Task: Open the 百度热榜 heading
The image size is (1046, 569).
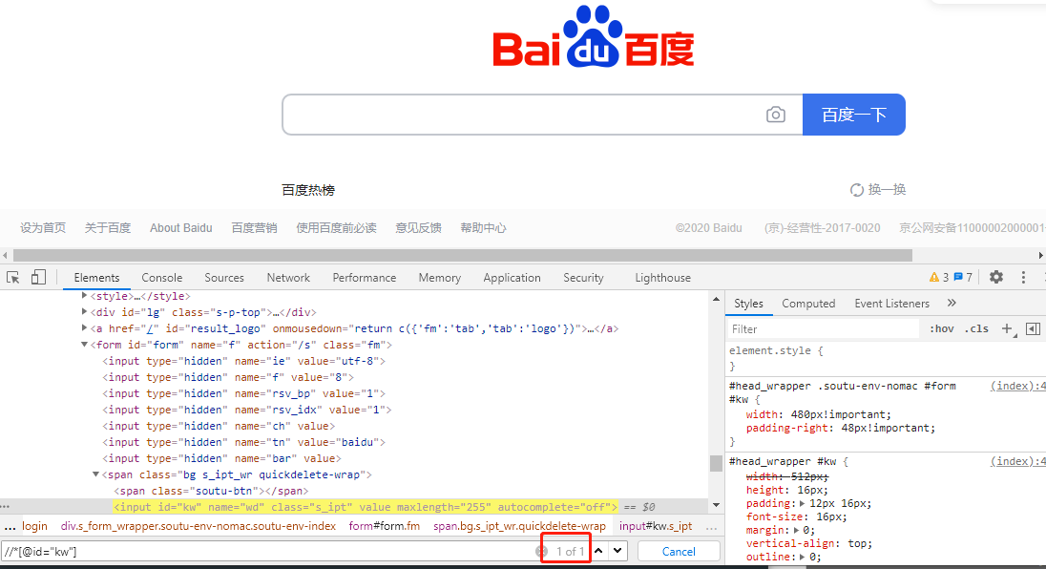Action: point(308,190)
